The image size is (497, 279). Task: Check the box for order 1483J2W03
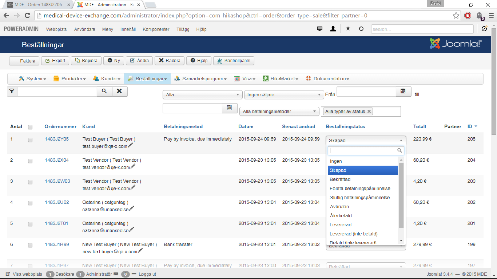pyautogui.click(x=30, y=182)
